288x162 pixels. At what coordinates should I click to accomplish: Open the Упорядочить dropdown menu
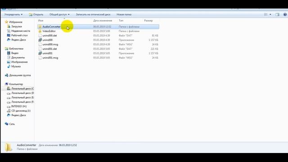(x=13, y=14)
